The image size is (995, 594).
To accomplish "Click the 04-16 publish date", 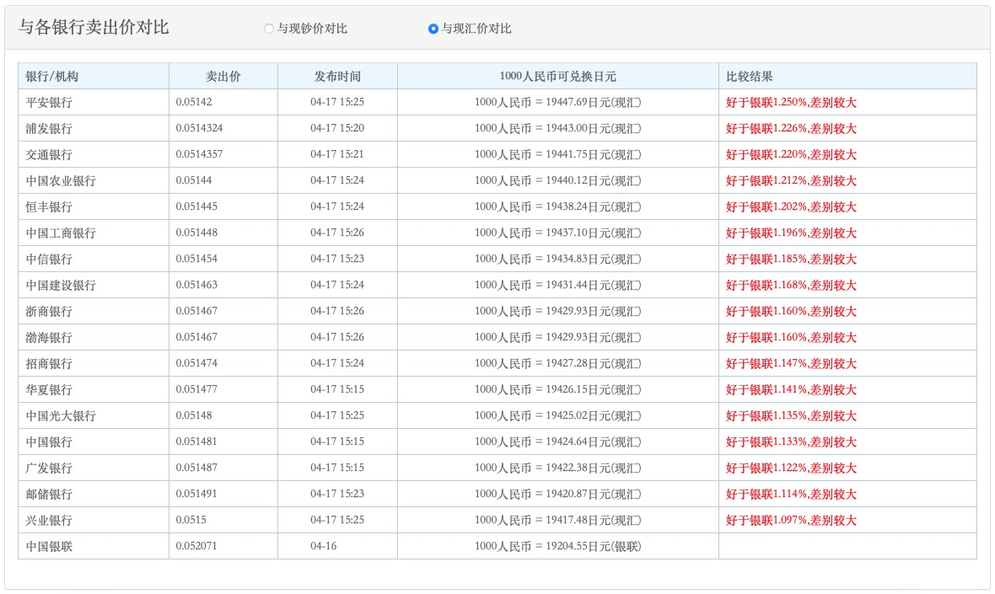I will (x=324, y=546).
